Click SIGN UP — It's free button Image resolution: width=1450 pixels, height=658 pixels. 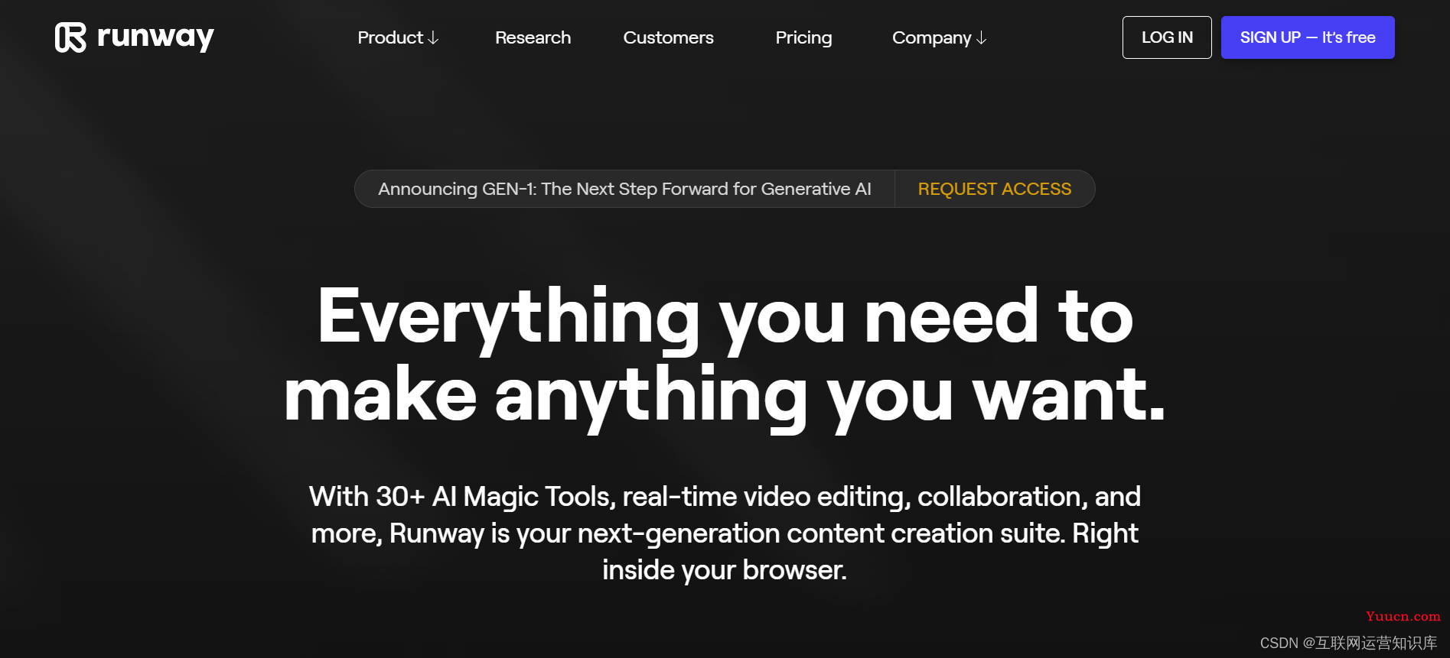tap(1308, 37)
